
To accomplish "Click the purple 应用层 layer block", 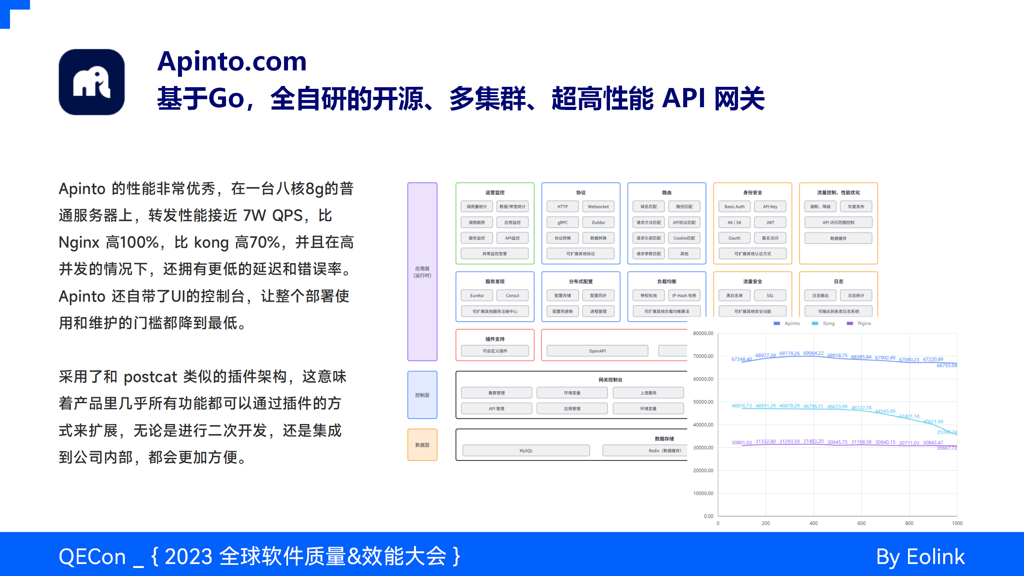I will click(422, 272).
